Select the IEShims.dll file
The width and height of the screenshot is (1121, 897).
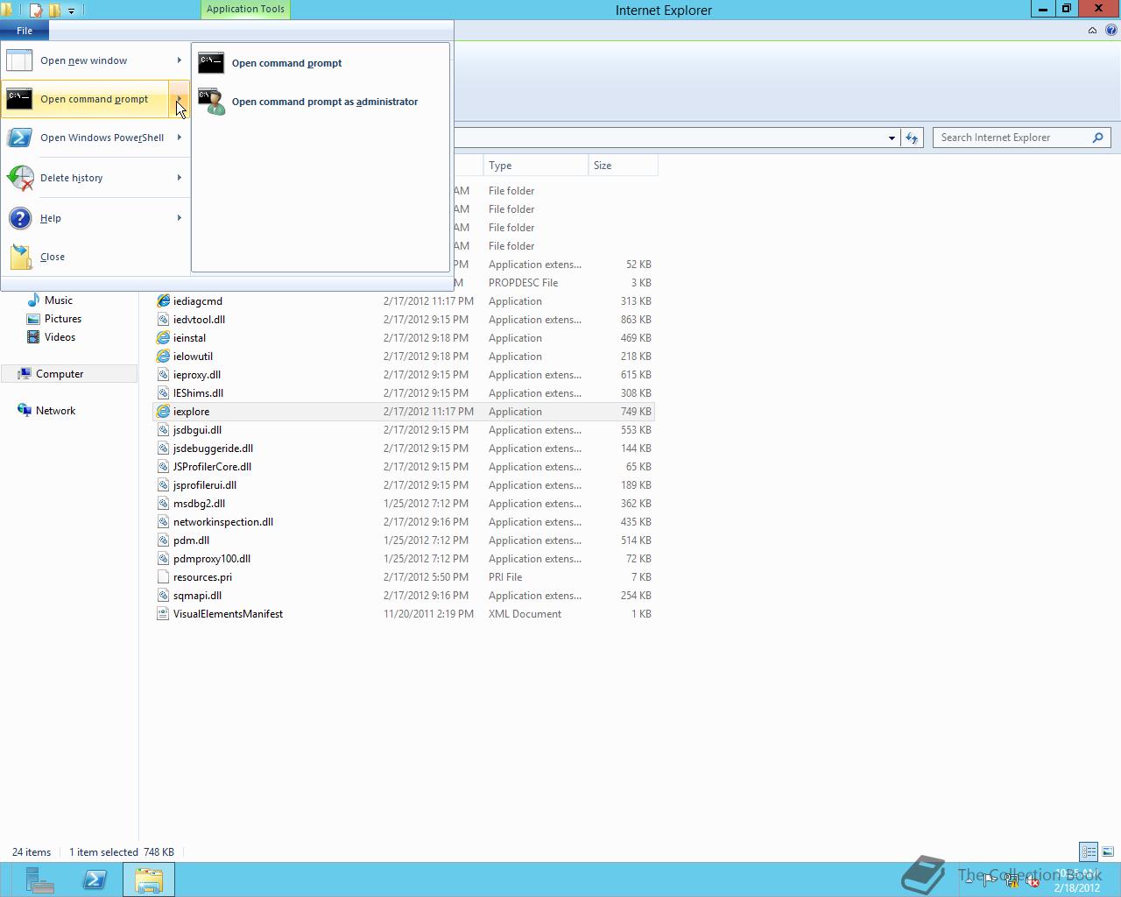[x=404, y=393]
